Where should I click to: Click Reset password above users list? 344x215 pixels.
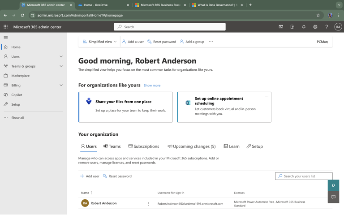[x=117, y=176]
